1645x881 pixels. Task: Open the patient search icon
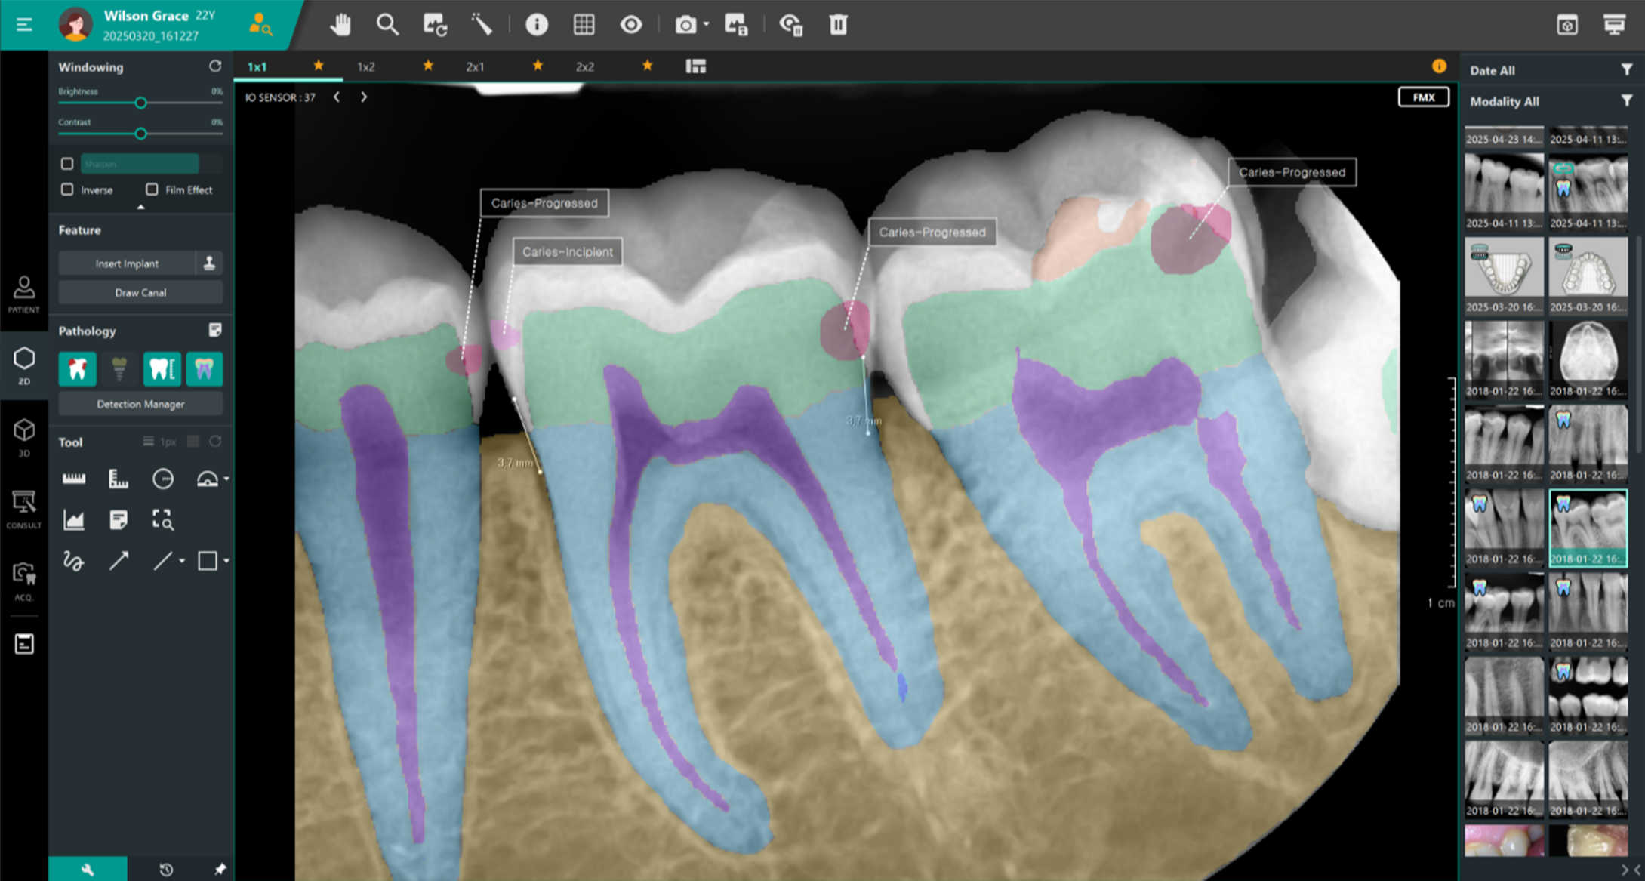(x=260, y=25)
